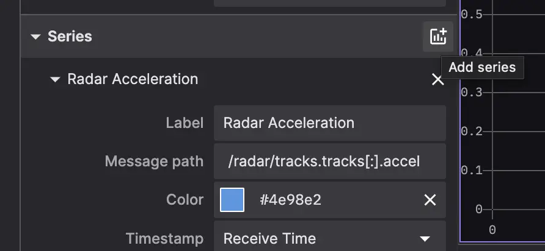This screenshot has height=251, width=545.
Task: Click the 0.5 y-axis tick label
Action: click(x=472, y=14)
